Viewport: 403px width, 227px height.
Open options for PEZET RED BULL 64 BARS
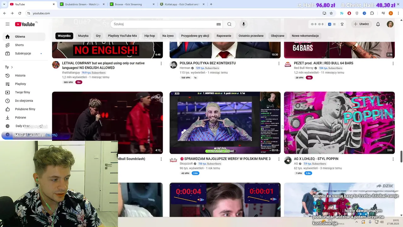(x=393, y=63)
